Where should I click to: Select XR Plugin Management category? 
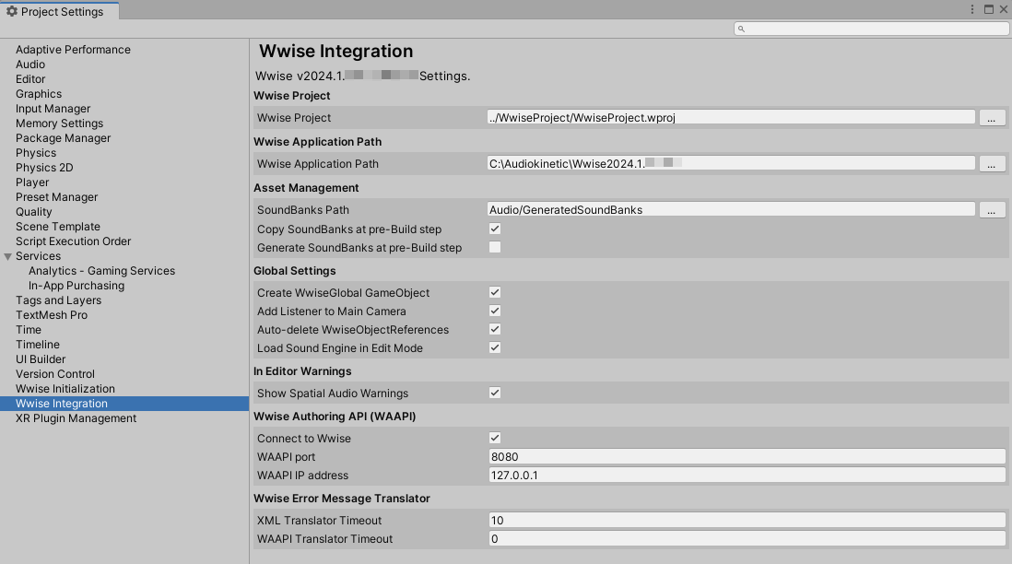click(x=76, y=418)
